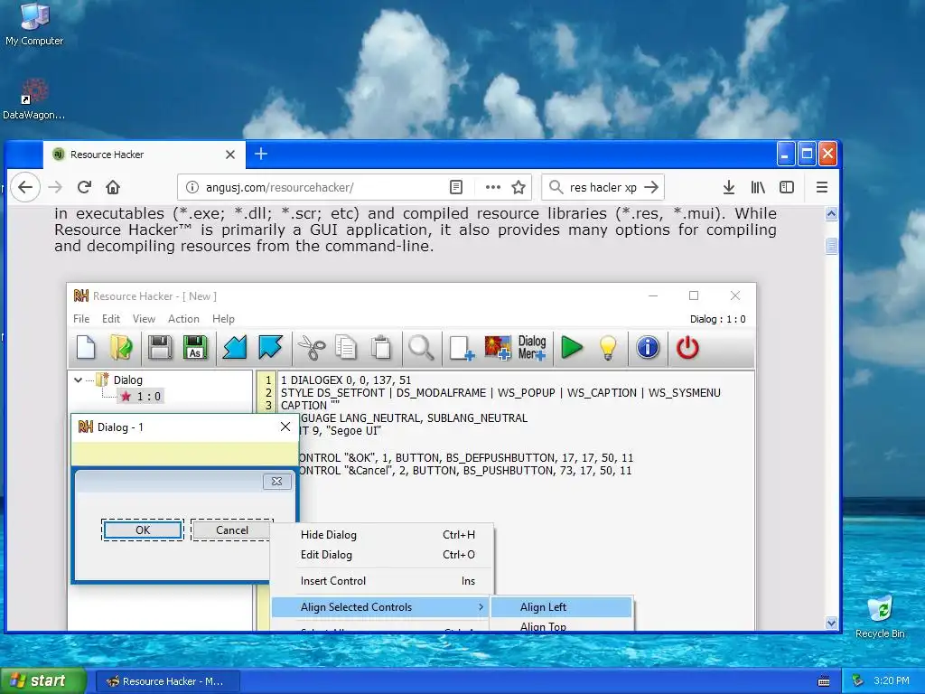Open a new browser tab with plus
This screenshot has width=925, height=694.
[x=261, y=154]
